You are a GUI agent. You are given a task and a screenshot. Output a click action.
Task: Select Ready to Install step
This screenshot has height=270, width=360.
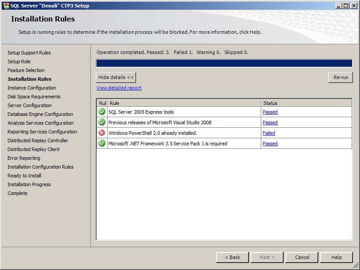24,176
